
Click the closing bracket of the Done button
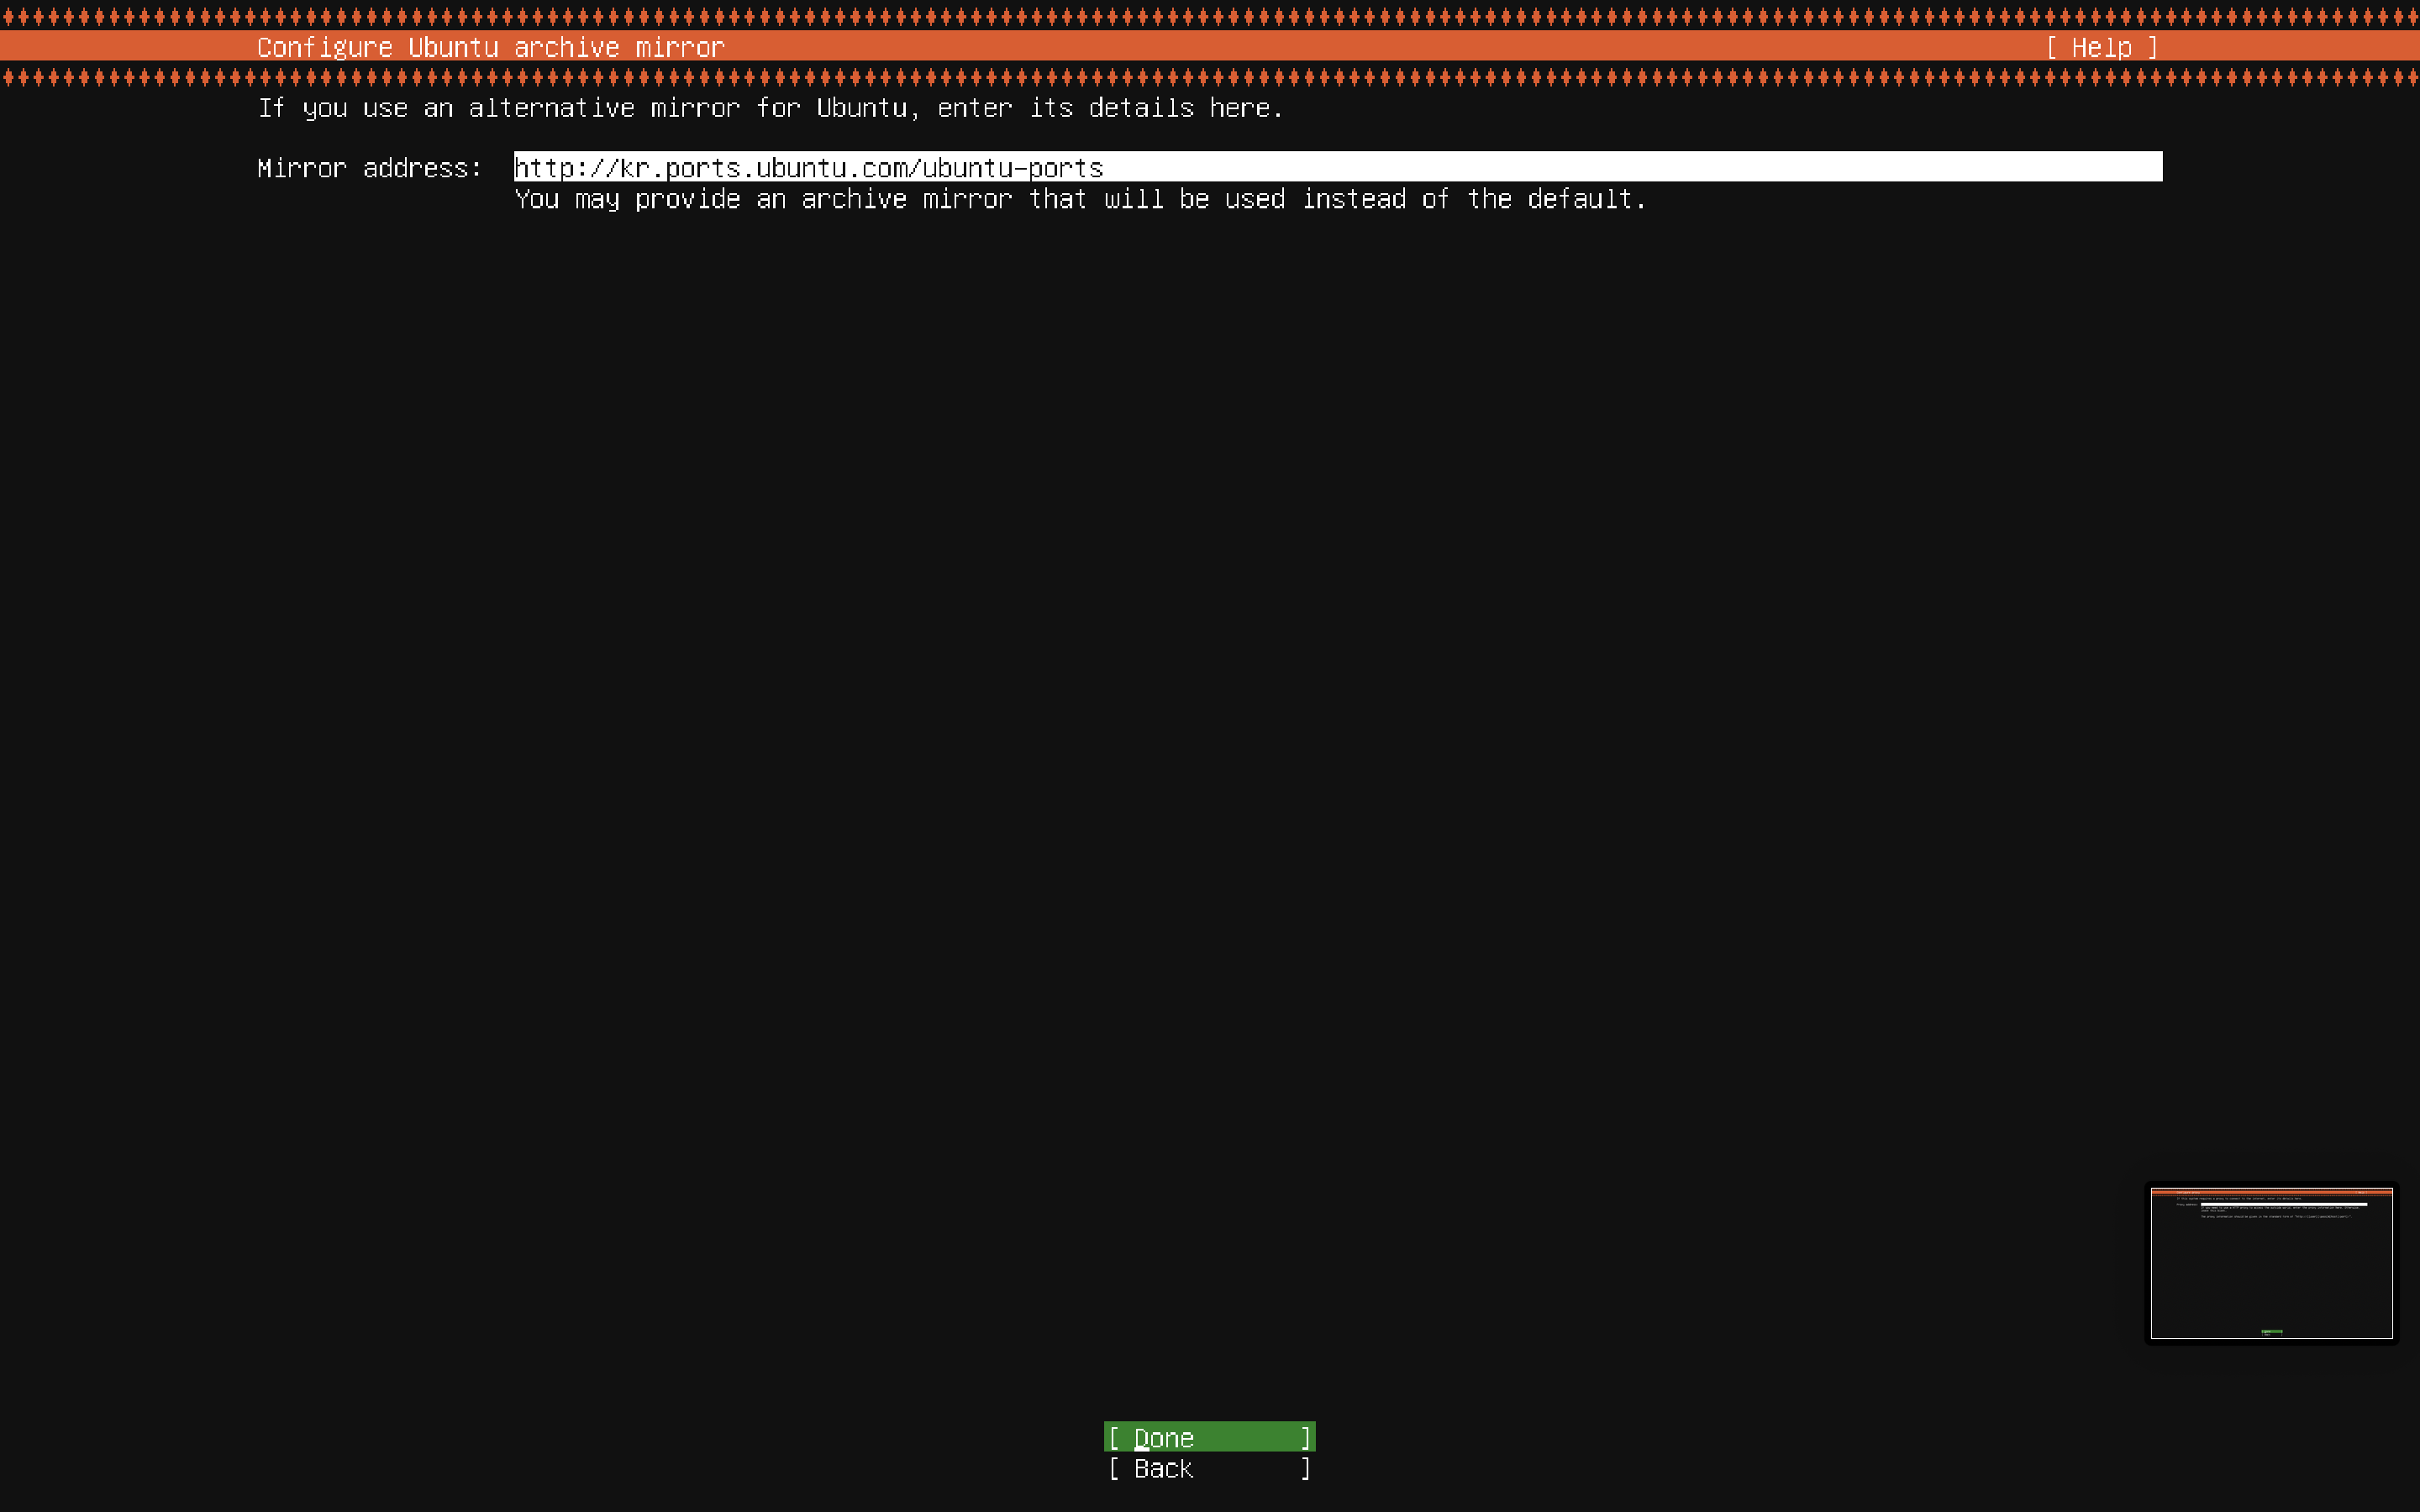coord(1305,1438)
